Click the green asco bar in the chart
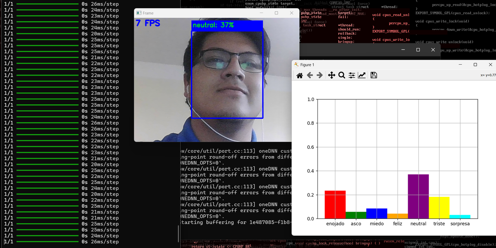Screen dimensions: 496x248 pos(356,215)
